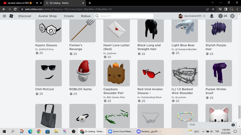Open the Robux balance icon showing 26
This screenshot has height=135, width=241.
(x=220, y=16)
